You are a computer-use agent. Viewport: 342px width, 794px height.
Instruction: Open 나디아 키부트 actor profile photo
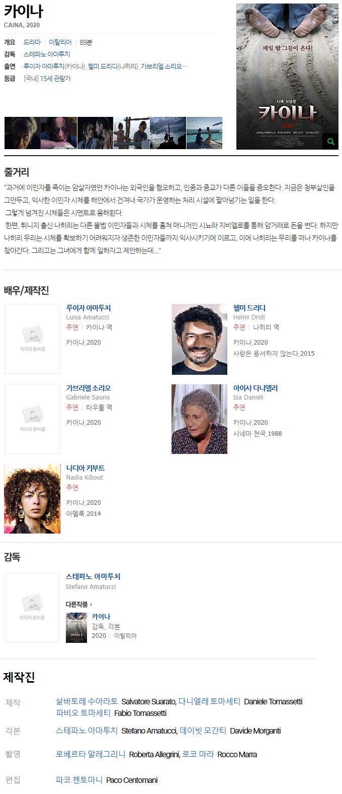[32, 499]
